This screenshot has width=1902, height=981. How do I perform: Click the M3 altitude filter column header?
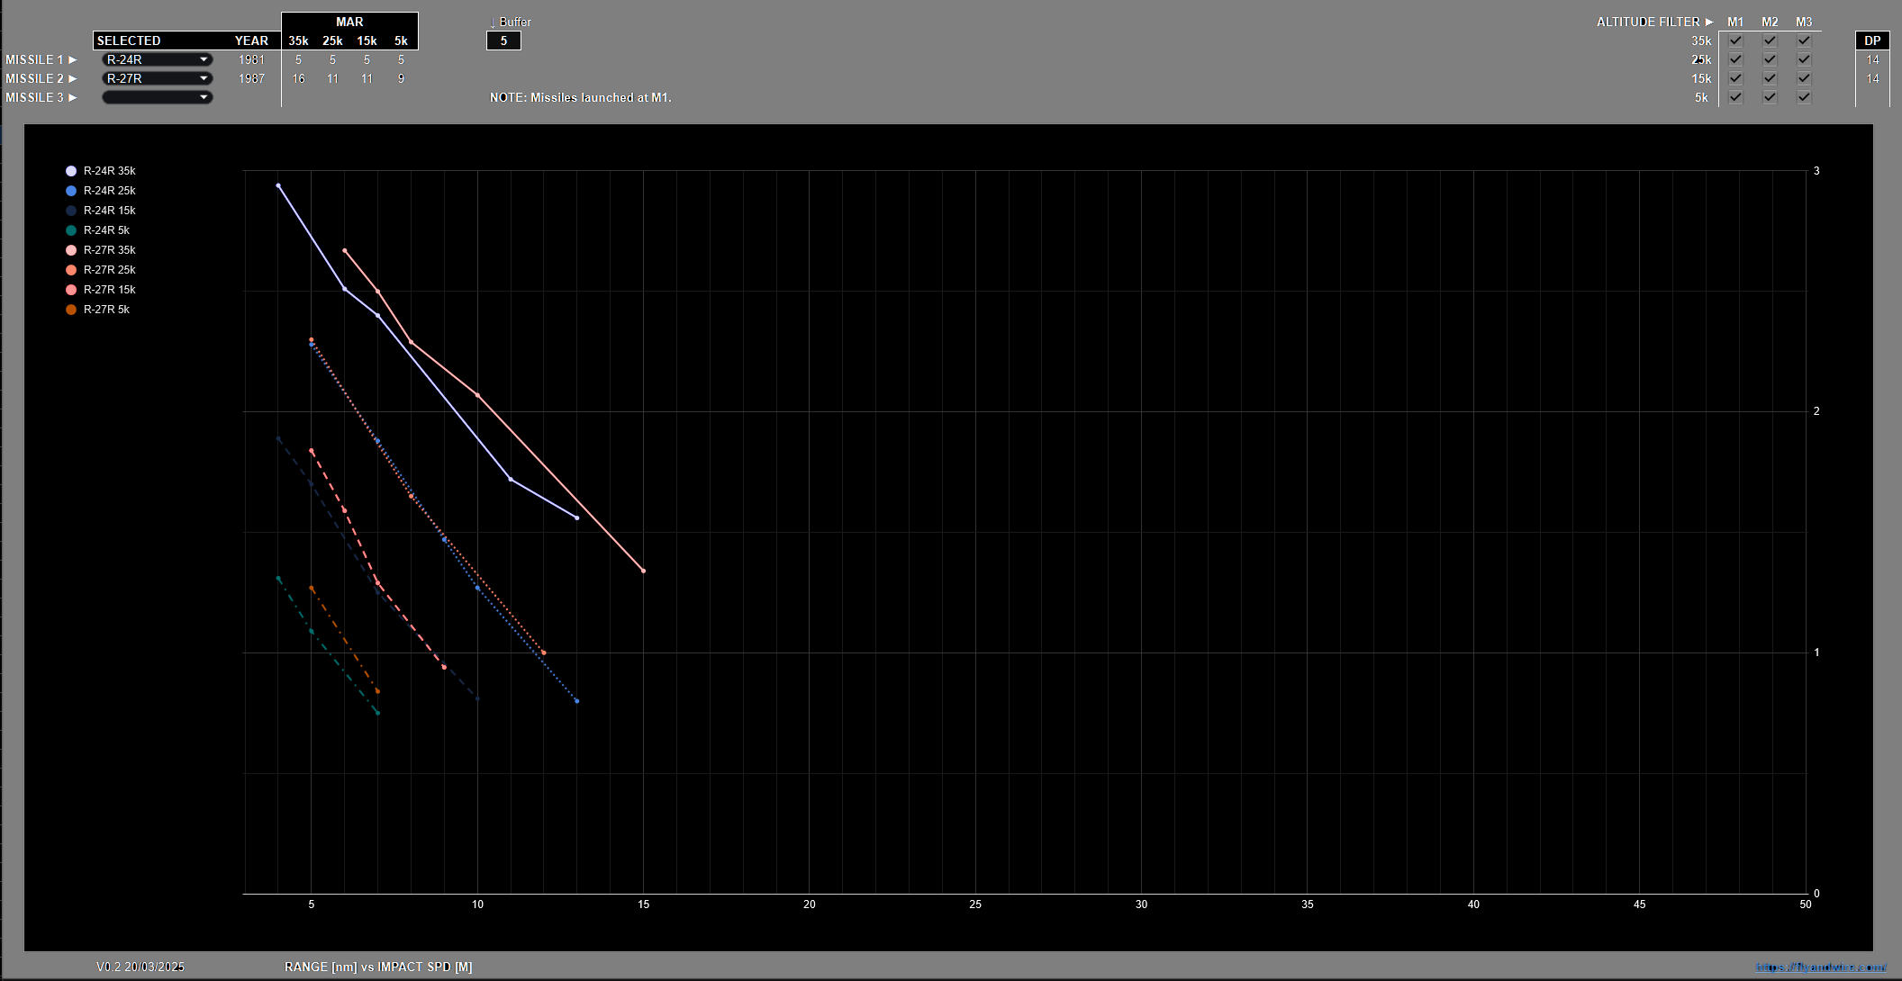coord(1804,22)
